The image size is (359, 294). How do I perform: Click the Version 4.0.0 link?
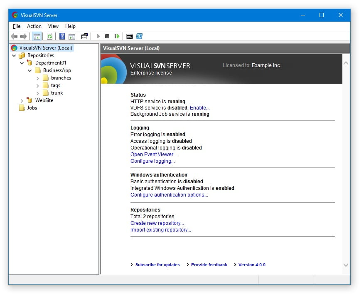[252, 264]
